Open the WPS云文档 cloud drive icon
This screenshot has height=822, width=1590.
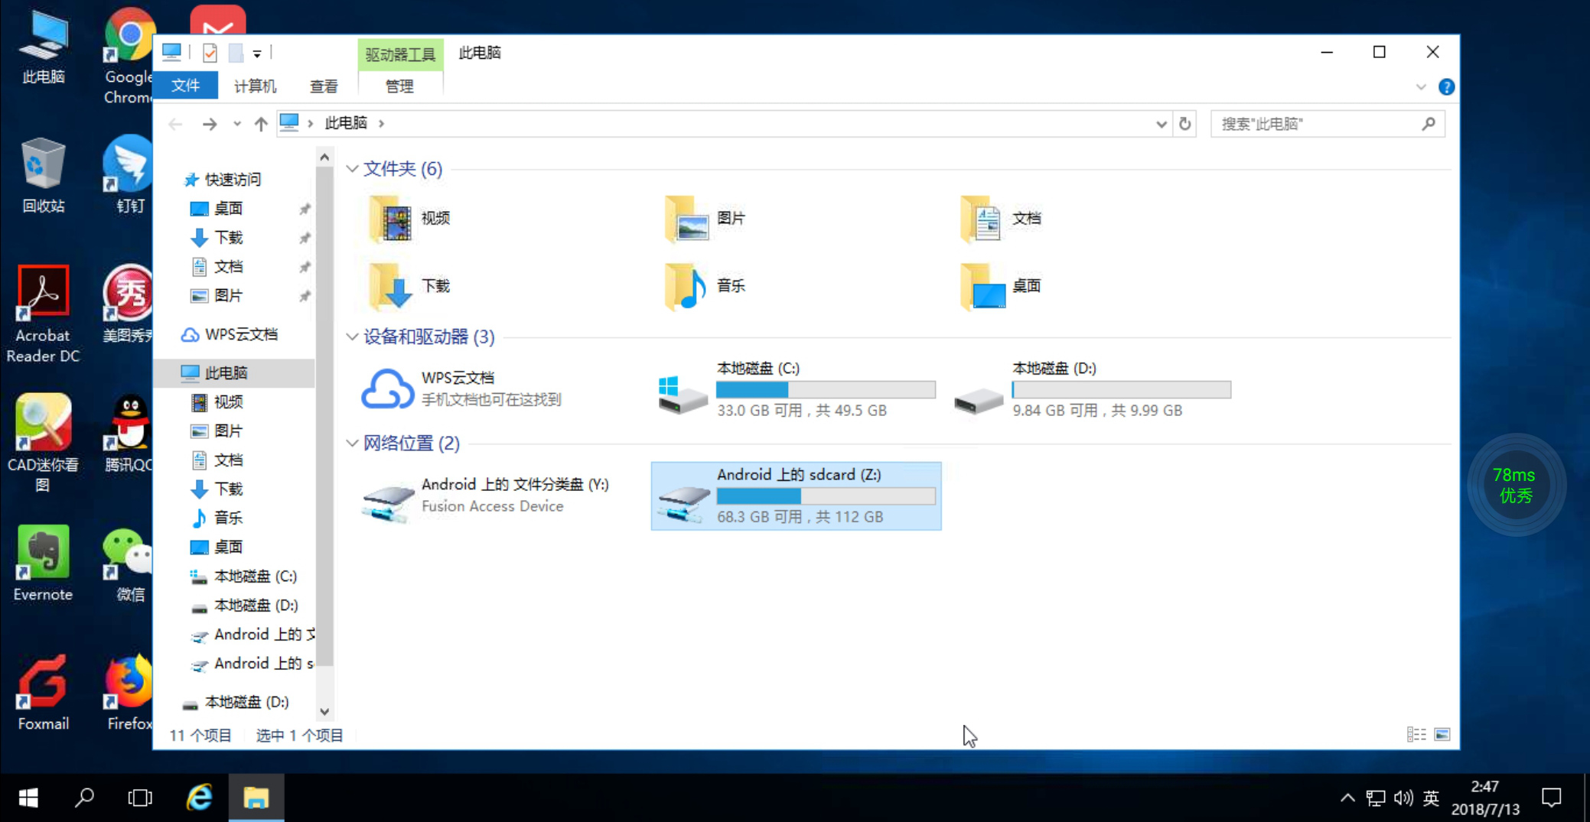pyautogui.click(x=387, y=388)
